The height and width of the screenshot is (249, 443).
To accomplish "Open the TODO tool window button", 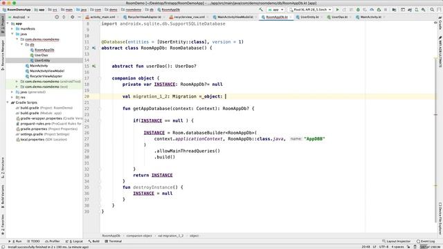I will [x=33, y=241].
